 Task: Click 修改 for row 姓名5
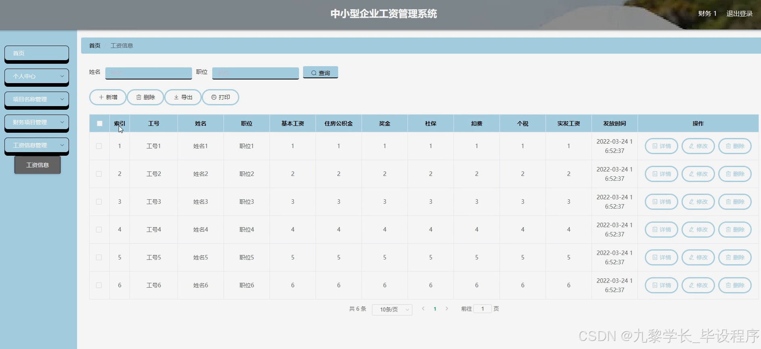click(x=698, y=257)
